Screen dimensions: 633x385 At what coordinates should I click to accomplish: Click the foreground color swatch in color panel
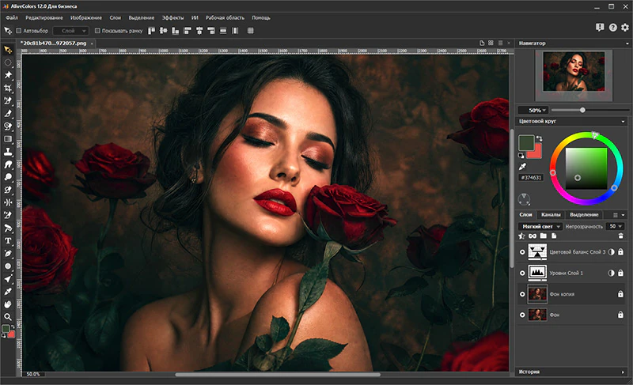pos(525,142)
